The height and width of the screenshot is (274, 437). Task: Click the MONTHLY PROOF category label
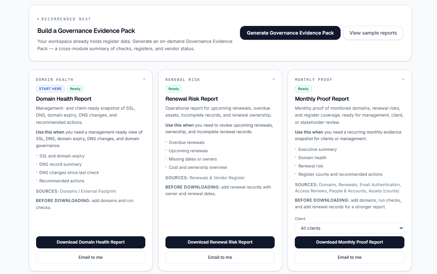click(x=314, y=80)
